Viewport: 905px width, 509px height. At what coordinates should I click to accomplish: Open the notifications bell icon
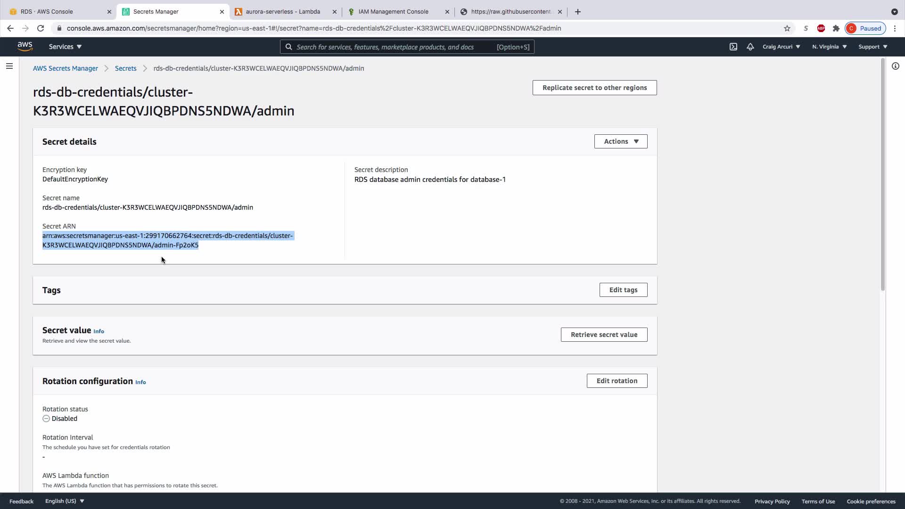(x=750, y=47)
